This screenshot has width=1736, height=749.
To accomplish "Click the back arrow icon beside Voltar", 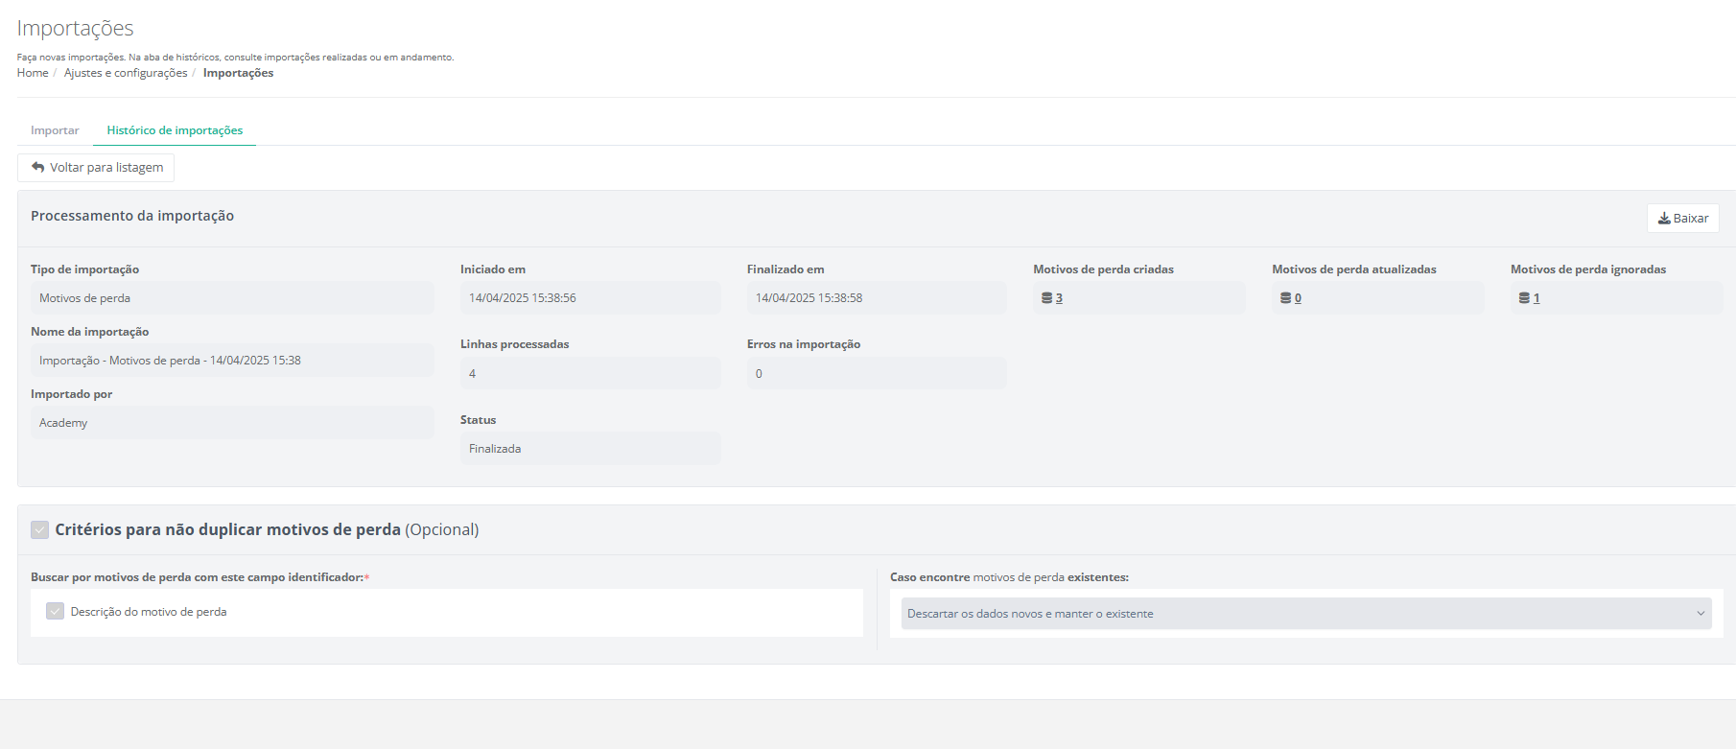I will tap(38, 168).
